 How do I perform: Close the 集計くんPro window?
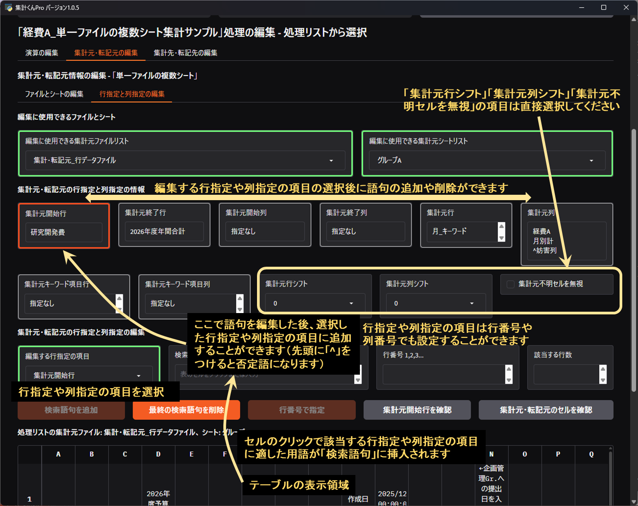[x=626, y=8]
